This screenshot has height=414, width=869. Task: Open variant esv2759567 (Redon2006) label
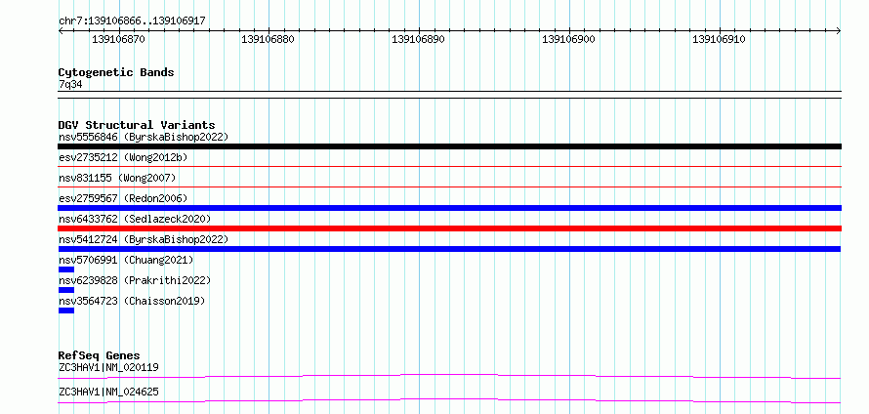coord(123,198)
